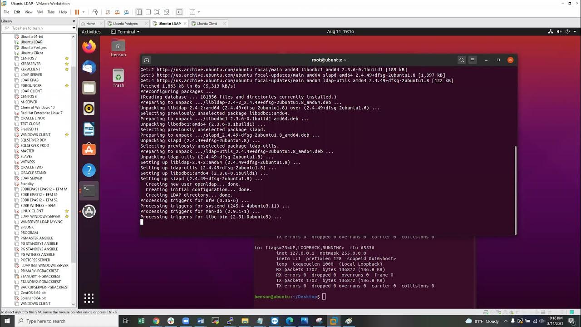Launch Firefox from the Ubuntu dock
Image resolution: width=581 pixels, height=327 pixels.
(89, 46)
